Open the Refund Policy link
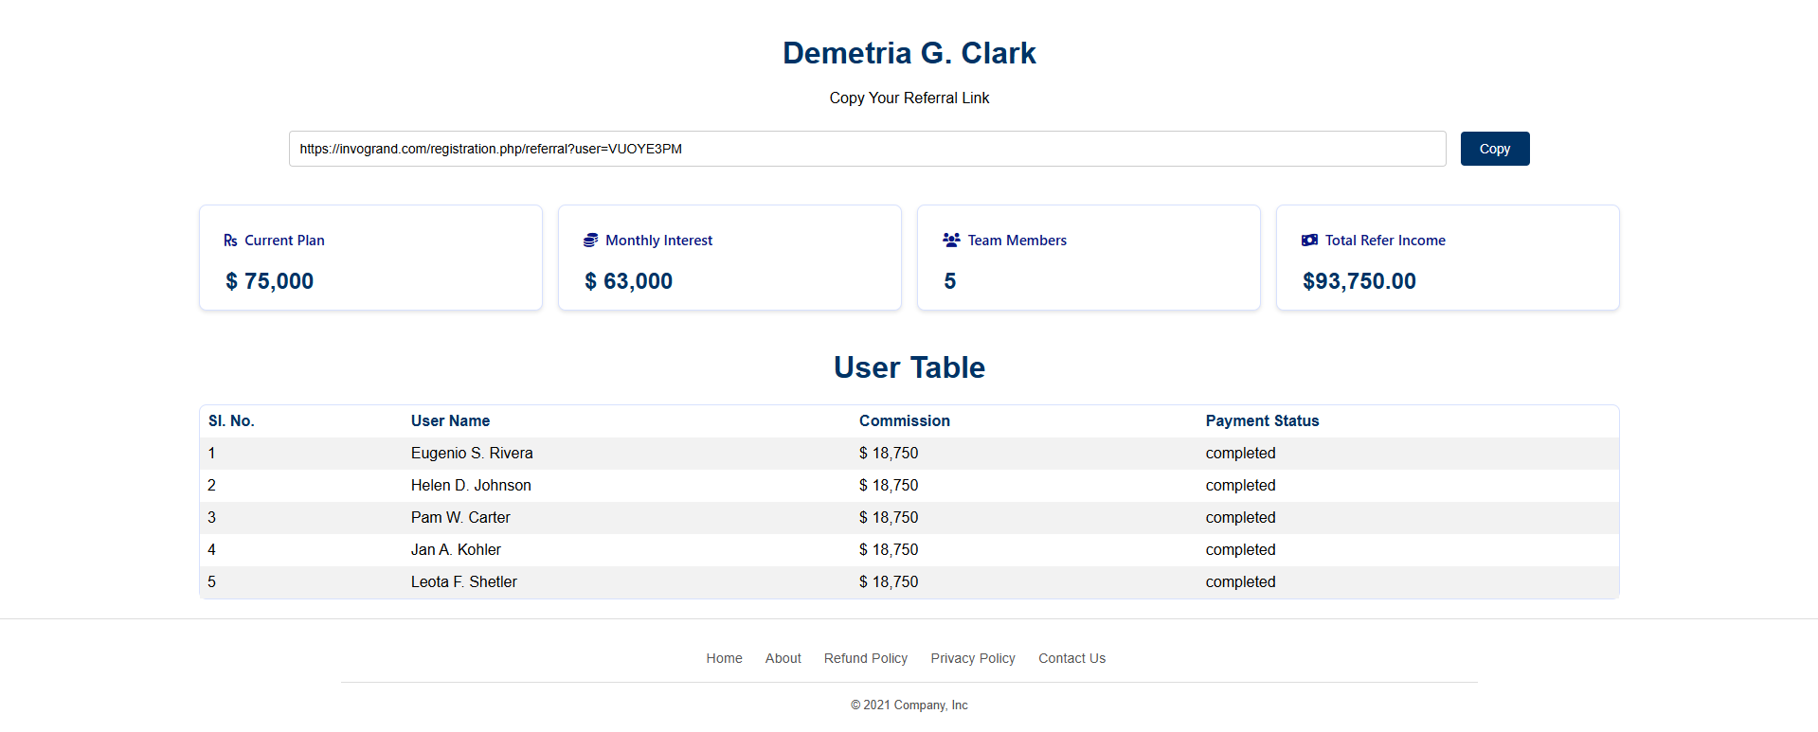This screenshot has height=732, width=1818. (x=866, y=658)
